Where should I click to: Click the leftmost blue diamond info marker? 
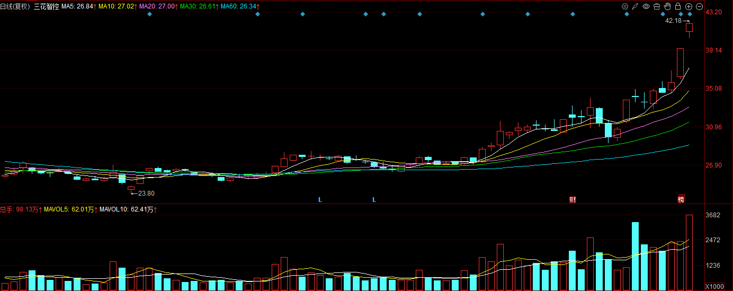click(149, 14)
